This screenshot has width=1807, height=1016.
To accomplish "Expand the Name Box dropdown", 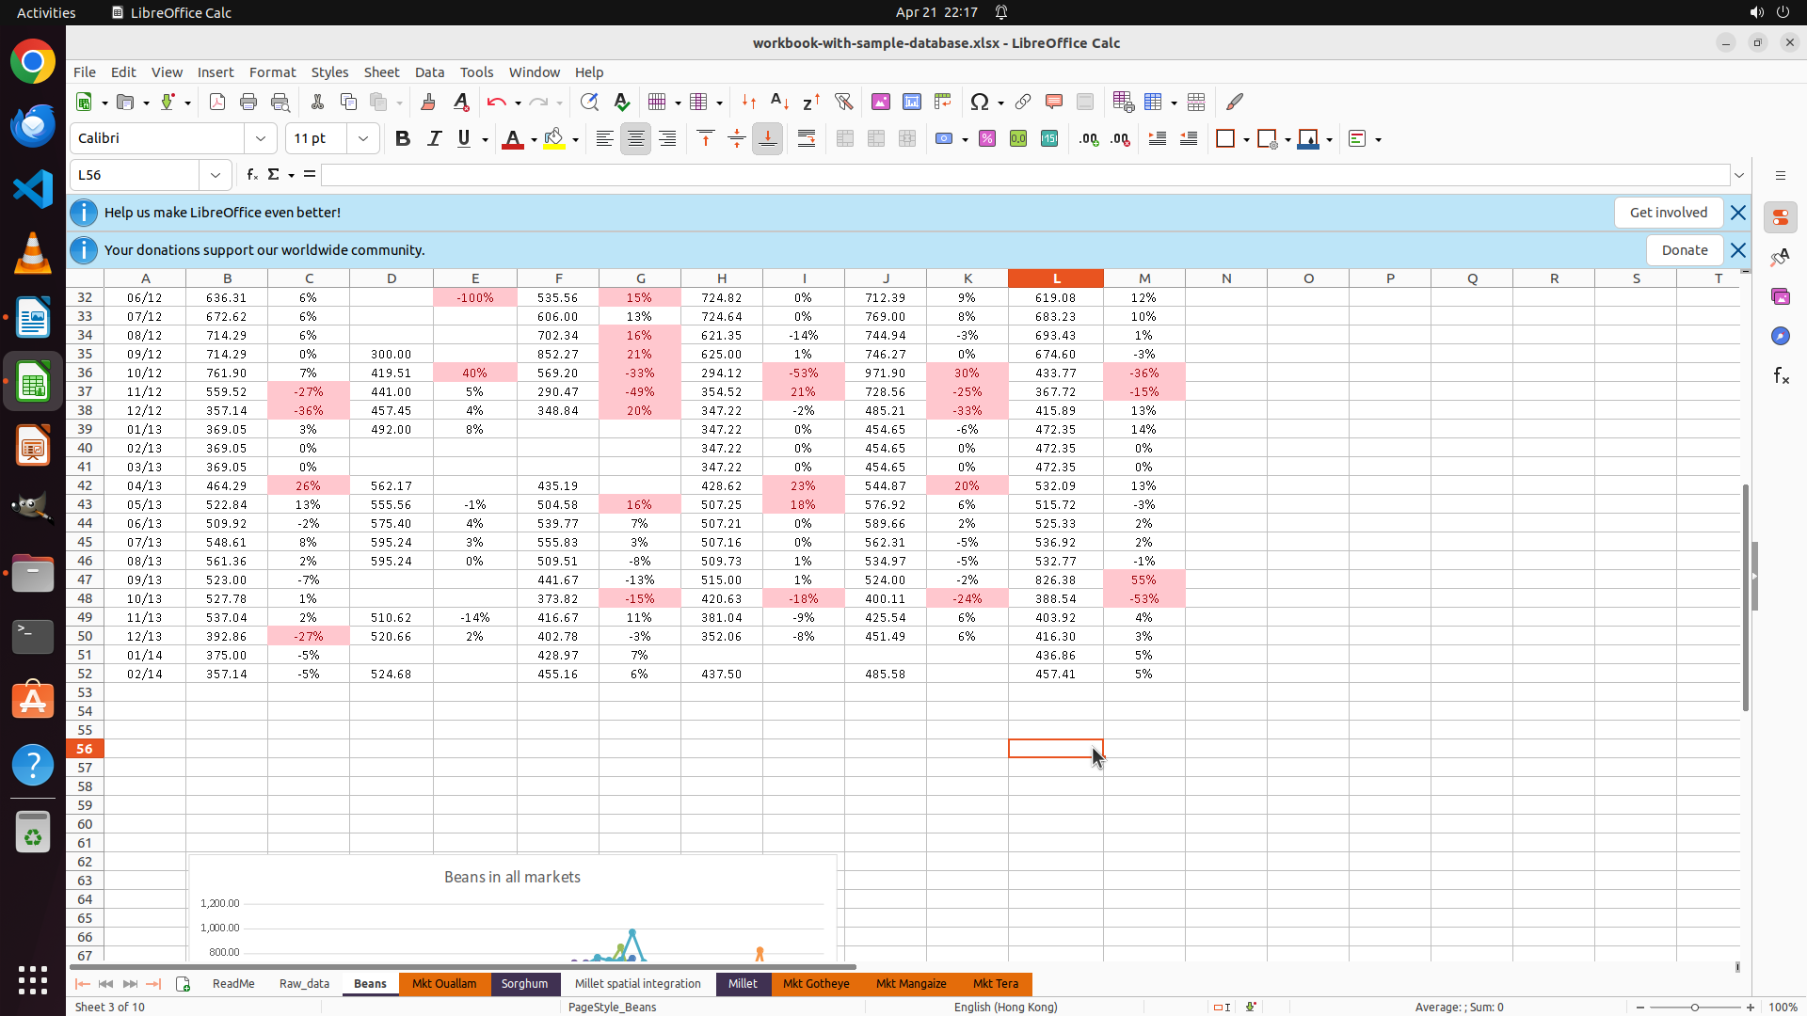I will [216, 175].
